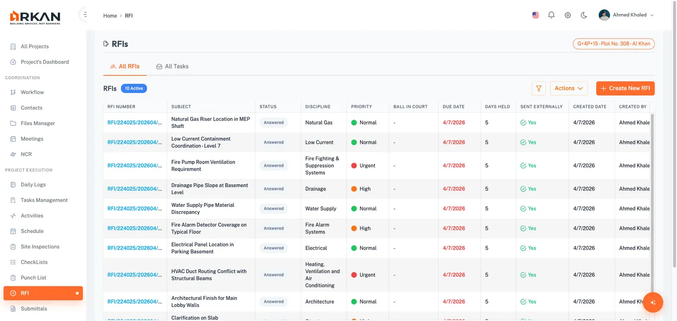Viewport: 677px width, 321px height.
Task: Click the Meetings calendar icon
Action: tap(13, 138)
